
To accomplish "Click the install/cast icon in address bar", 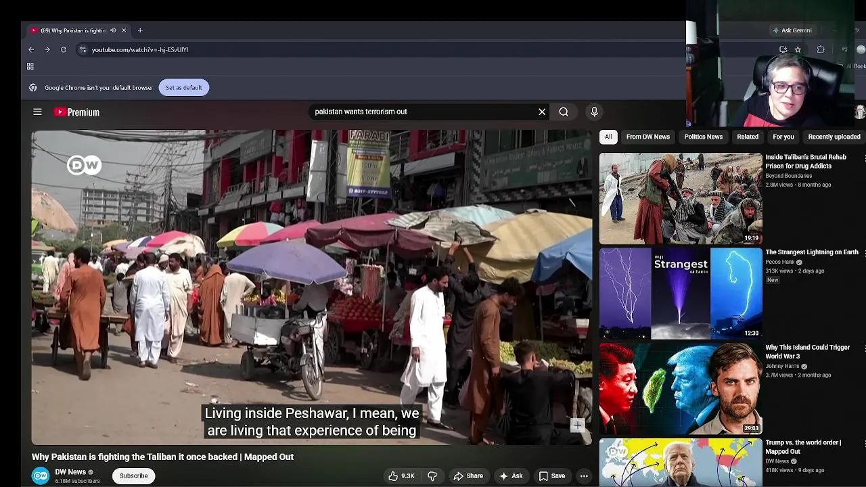I will [x=783, y=49].
